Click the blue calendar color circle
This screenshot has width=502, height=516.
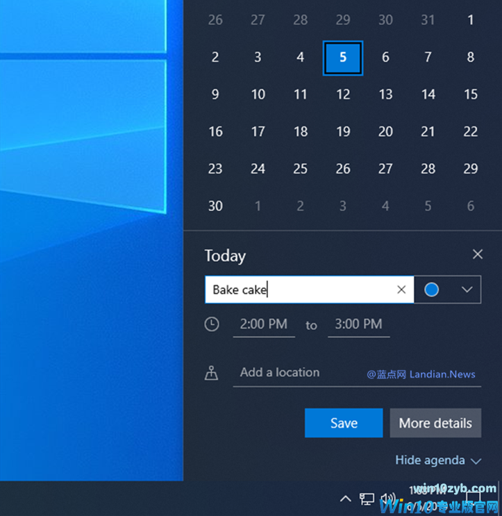pos(432,290)
